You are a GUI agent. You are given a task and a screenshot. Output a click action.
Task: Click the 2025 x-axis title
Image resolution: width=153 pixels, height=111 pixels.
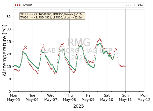(78, 106)
